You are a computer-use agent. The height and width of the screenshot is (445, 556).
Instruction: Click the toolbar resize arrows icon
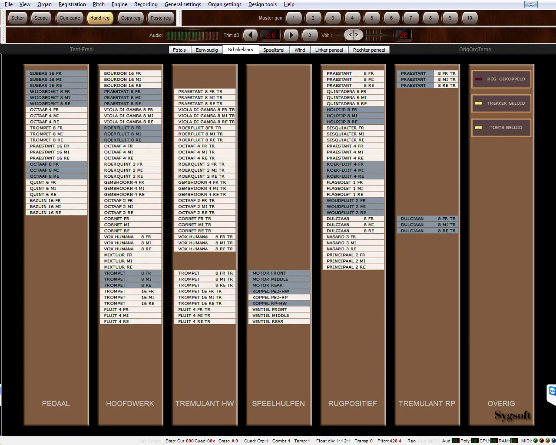tap(530, 4)
